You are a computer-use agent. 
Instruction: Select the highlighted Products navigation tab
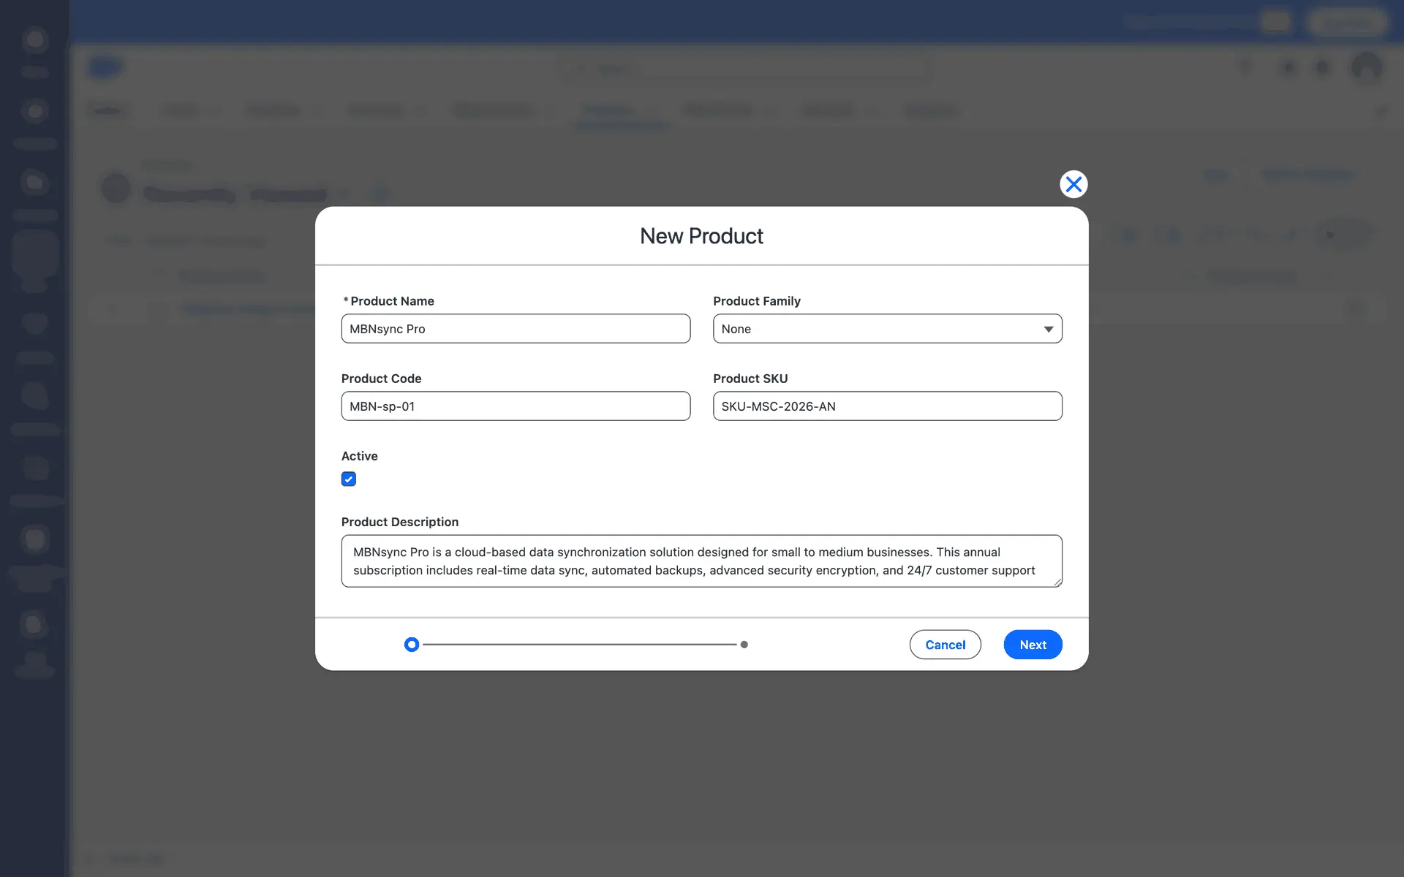609,111
